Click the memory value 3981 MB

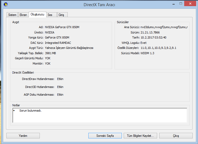[50, 53]
